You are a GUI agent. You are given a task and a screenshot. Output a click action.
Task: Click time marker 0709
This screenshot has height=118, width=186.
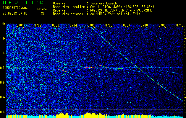[162, 25]
